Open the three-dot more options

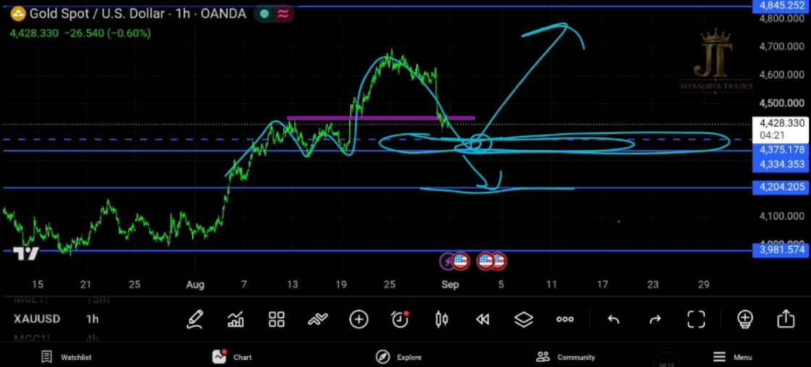click(565, 319)
